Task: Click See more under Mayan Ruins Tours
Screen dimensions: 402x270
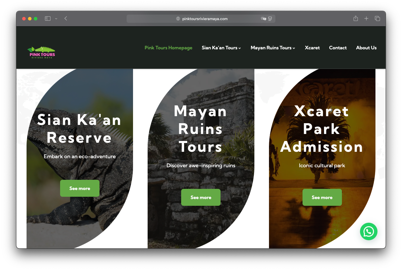Action: pyautogui.click(x=201, y=197)
